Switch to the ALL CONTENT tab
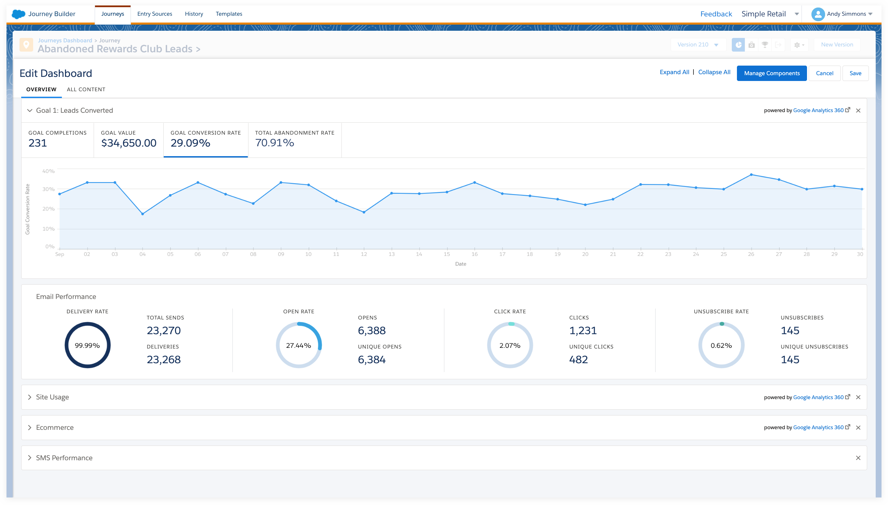The height and width of the screenshot is (505, 888). 86,90
